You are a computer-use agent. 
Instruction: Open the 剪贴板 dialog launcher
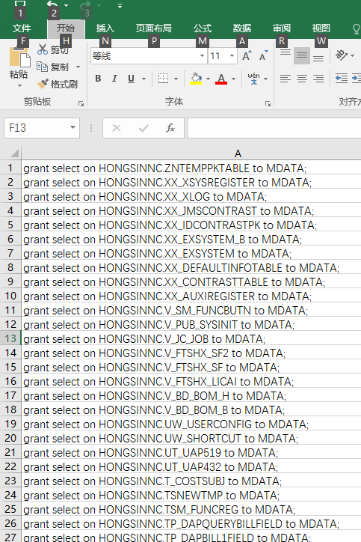[x=81, y=103]
